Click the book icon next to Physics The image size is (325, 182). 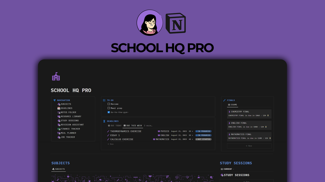point(159,131)
